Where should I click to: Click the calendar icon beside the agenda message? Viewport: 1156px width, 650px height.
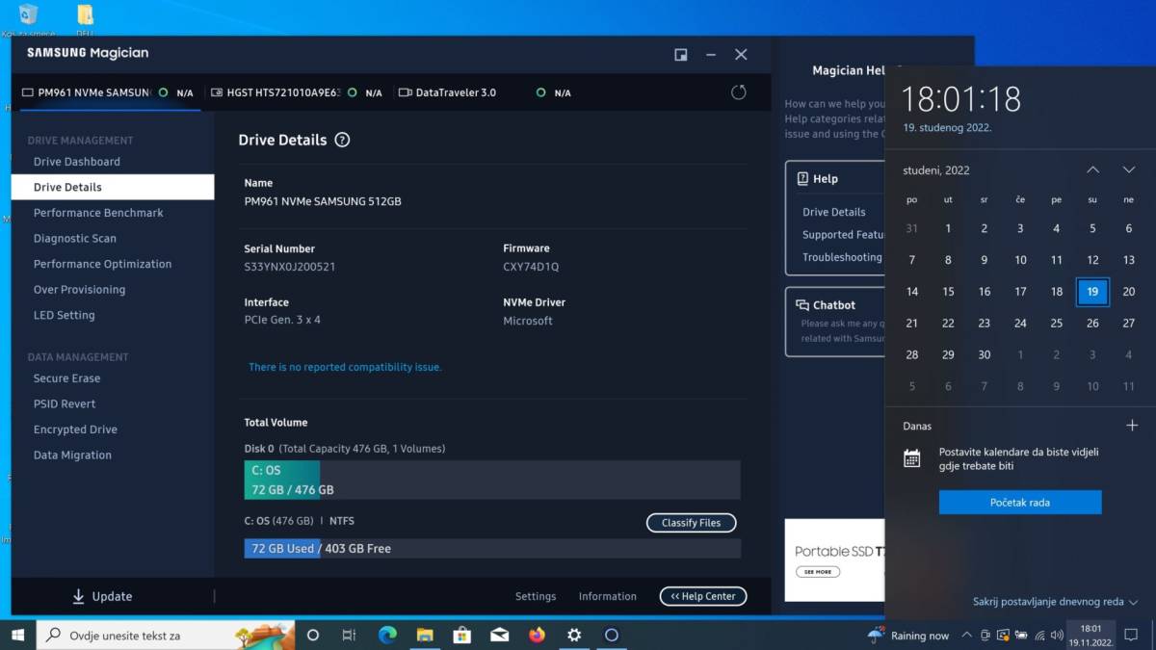tap(912, 458)
